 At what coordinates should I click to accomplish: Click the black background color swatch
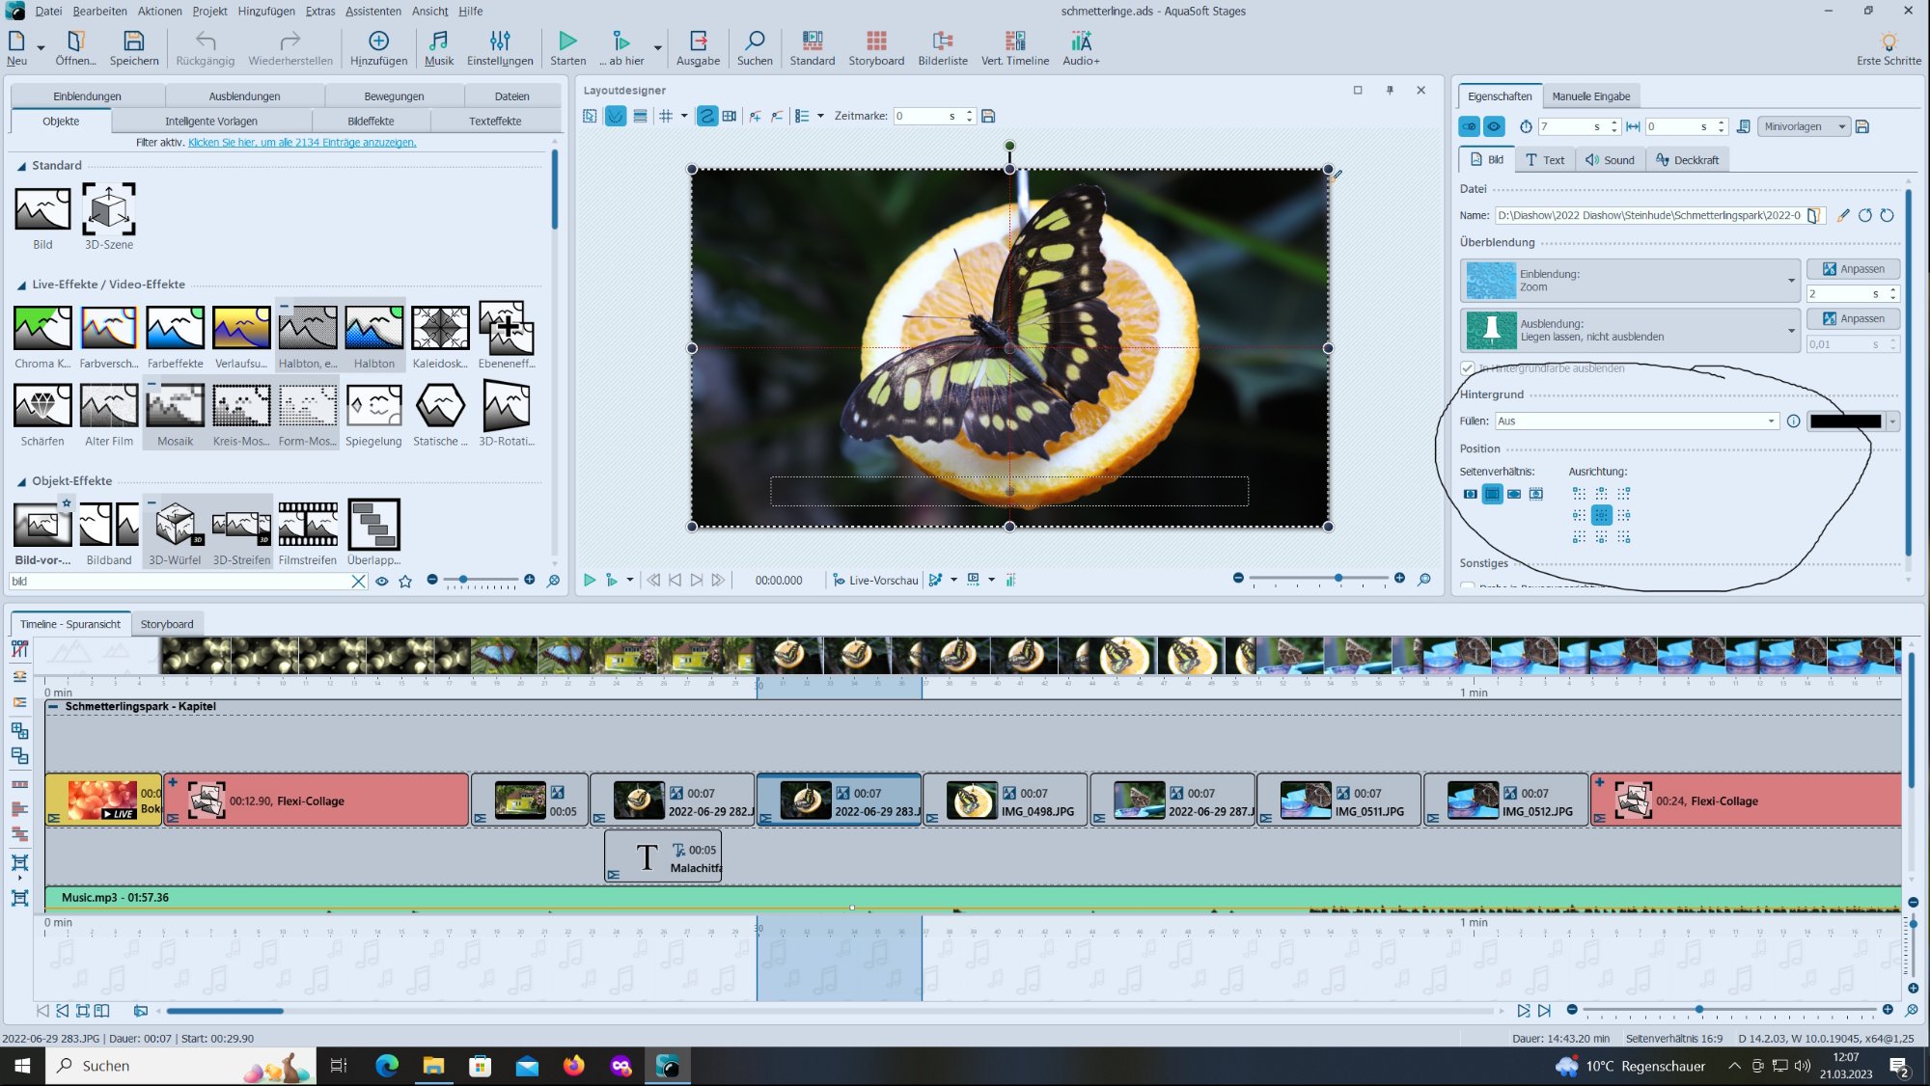[x=1845, y=421]
